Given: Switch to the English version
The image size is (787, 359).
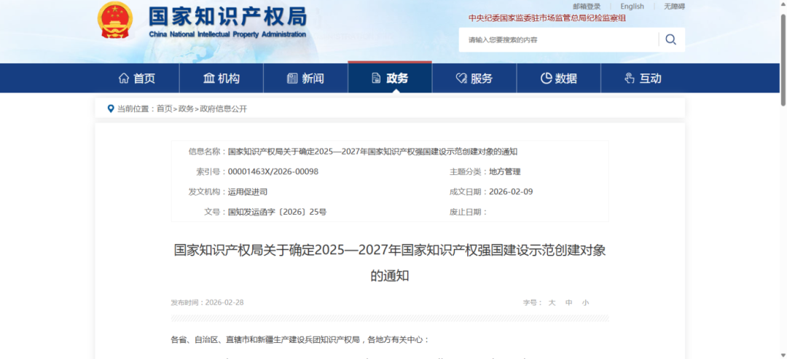Looking at the screenshot, I should tap(632, 7).
